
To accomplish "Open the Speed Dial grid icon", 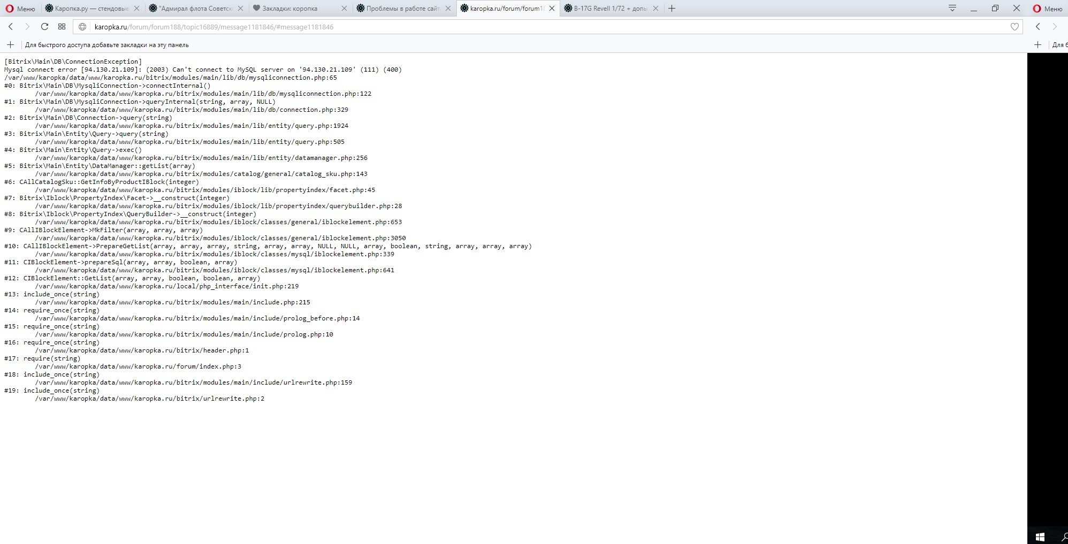I will pos(62,27).
